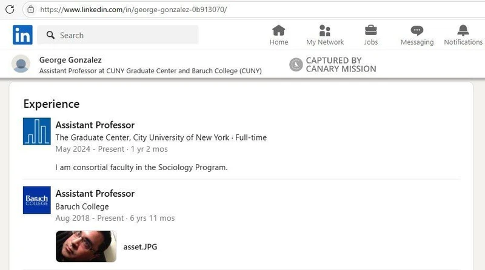Click the site info icon beside the URL
Viewport: 485px width, 270px height.
pyautogui.click(x=30, y=10)
